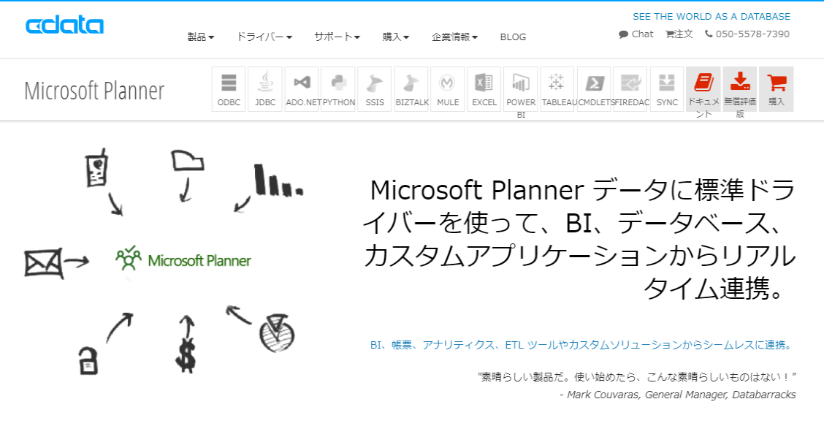The image size is (824, 437).
Task: Open the Excel add-in icon
Action: pos(484,89)
